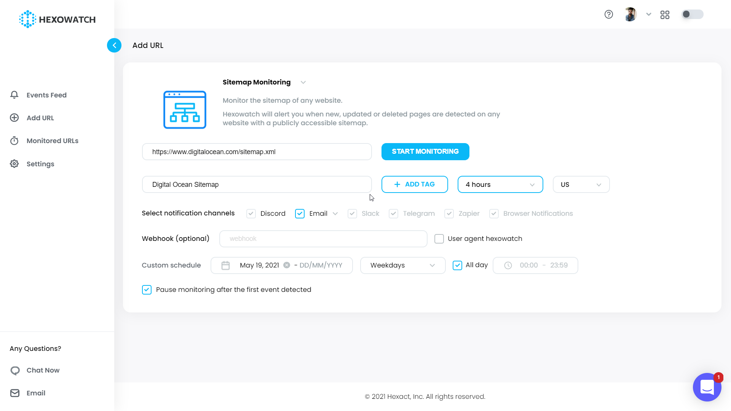
Task: Toggle the Slack notification checkbox
Action: (x=352, y=213)
